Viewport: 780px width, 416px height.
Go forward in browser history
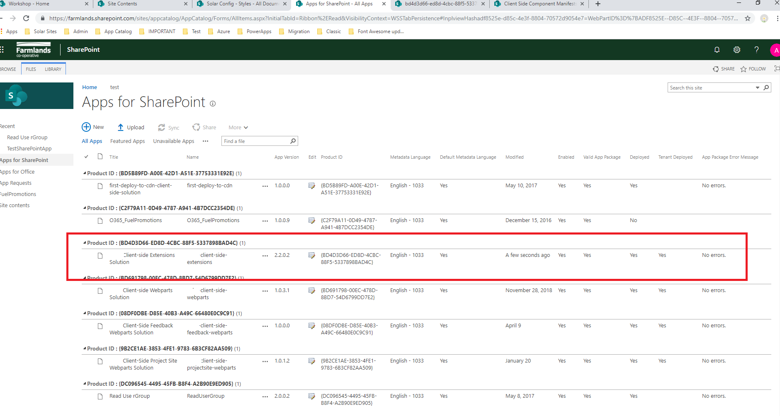coord(13,18)
